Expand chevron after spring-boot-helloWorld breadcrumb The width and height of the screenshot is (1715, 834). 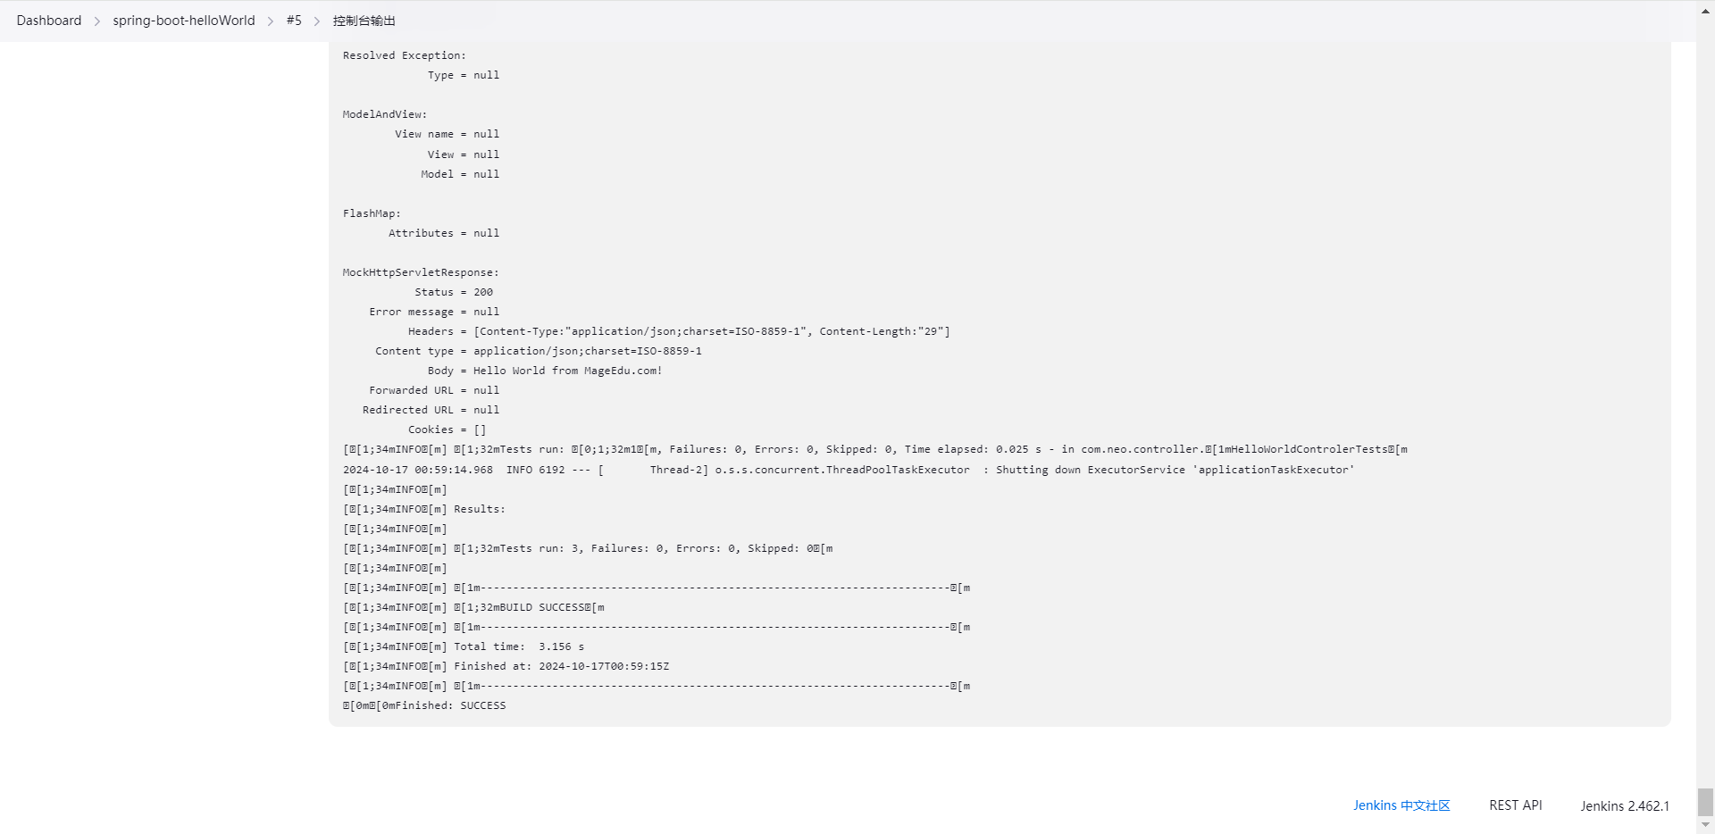pyautogui.click(x=271, y=21)
